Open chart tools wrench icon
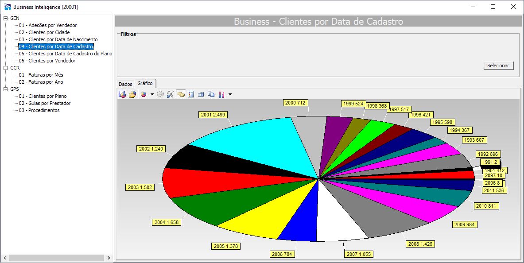This screenshot has height=263, width=524. point(170,94)
